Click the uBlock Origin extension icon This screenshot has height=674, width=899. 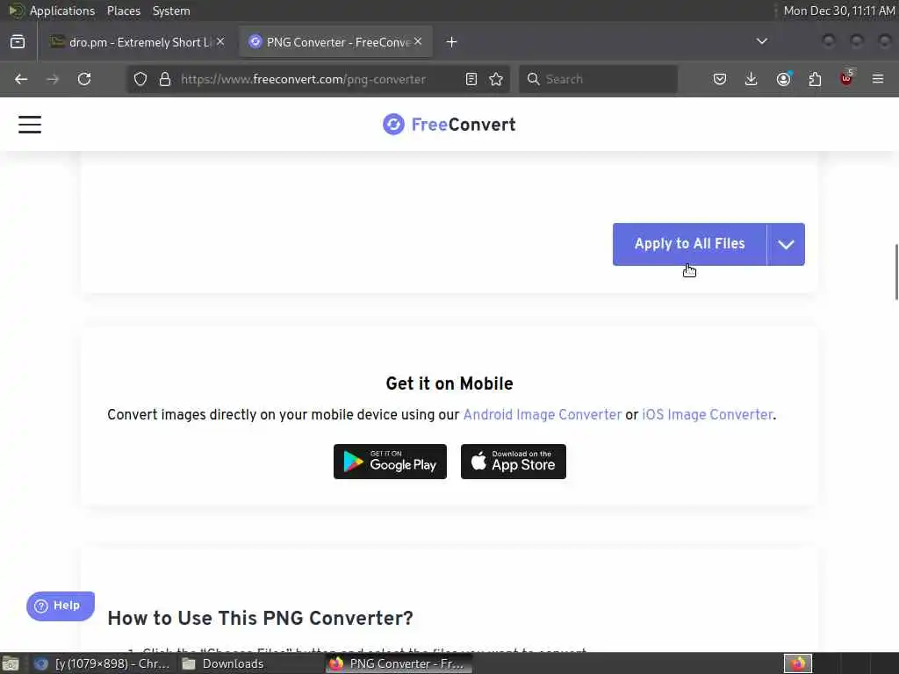846,78
